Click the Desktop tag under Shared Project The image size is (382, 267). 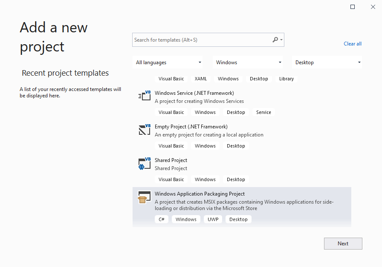236,179
